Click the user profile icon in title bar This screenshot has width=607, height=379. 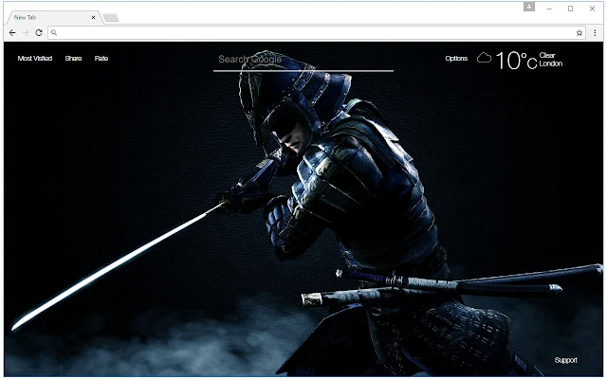(x=529, y=7)
